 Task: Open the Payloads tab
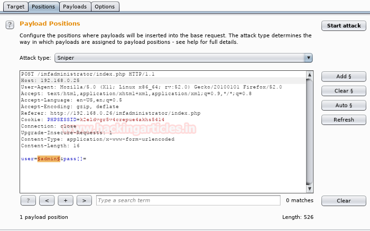74,7
